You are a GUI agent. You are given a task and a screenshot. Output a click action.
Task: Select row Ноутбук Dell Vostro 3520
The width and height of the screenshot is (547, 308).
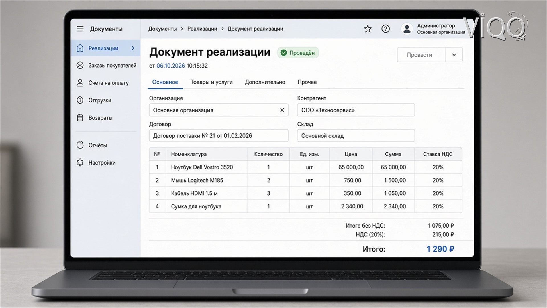pos(305,167)
